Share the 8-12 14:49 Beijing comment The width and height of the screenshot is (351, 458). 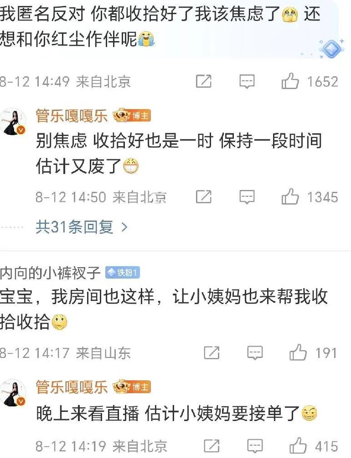pos(203,81)
